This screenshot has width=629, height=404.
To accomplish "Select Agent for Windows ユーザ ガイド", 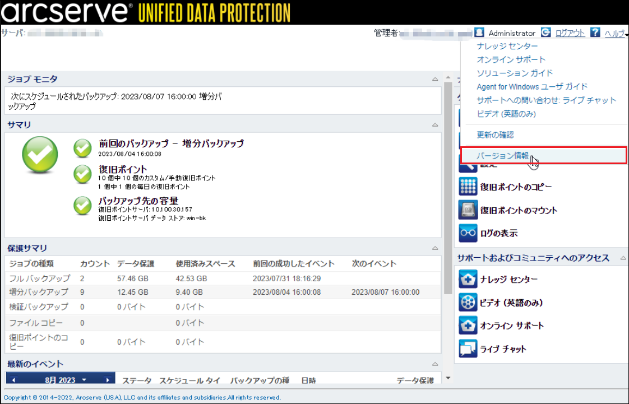I will tap(532, 87).
